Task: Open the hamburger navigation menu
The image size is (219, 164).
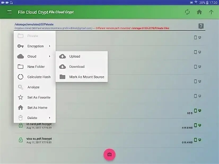Action: coord(9,12)
